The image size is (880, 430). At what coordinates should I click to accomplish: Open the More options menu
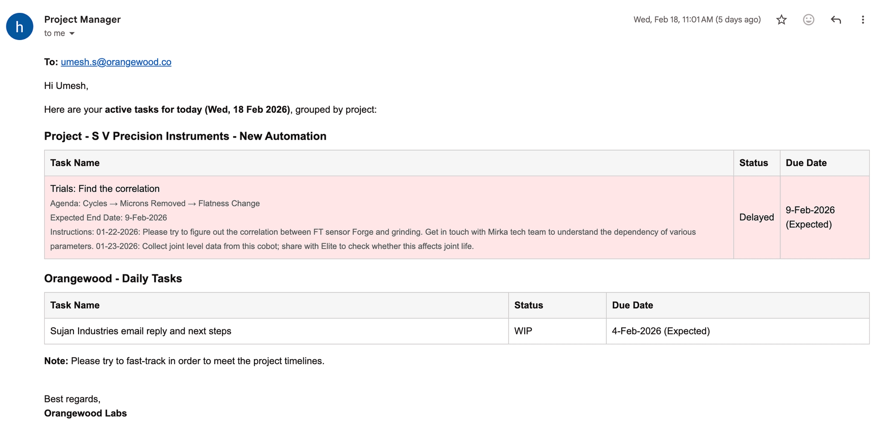[x=862, y=20]
